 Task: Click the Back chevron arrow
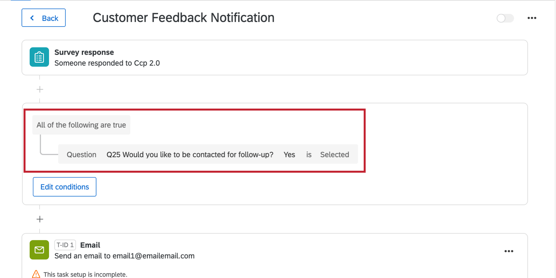[x=32, y=18]
